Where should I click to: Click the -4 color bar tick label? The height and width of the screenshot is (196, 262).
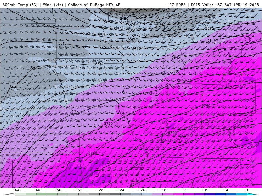tap(226, 190)
